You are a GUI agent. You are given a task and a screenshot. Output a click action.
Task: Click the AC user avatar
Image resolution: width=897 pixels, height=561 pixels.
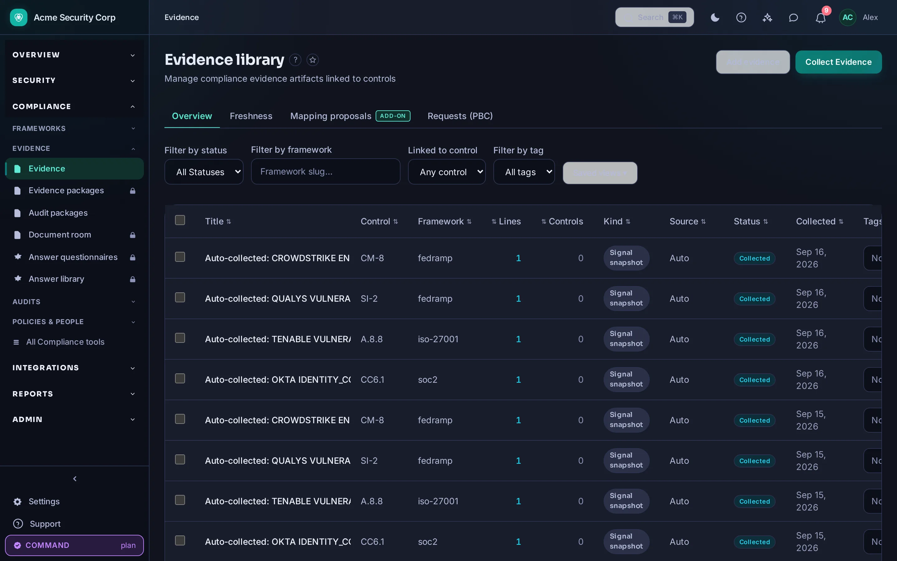847,17
